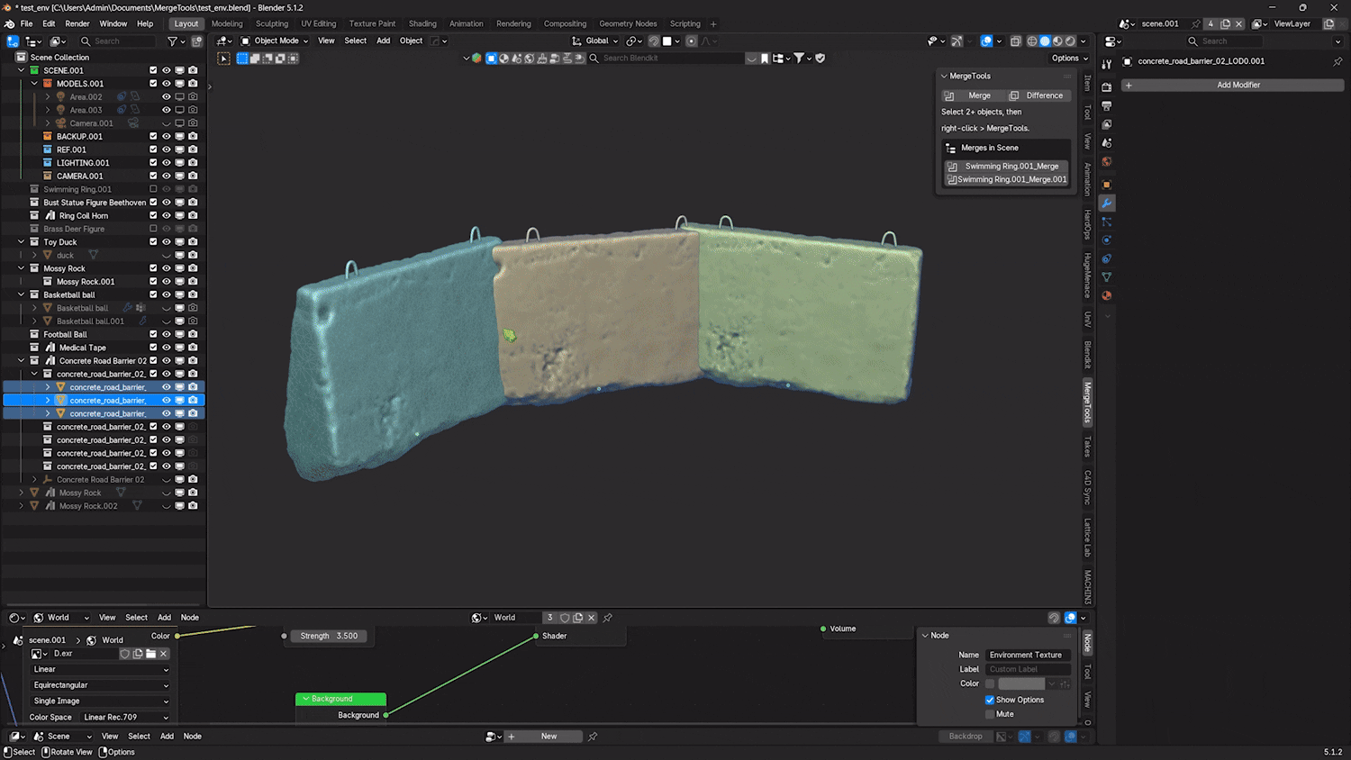Screen dimensions: 1351x760
Task: Uncheck the Toy Duck collection exclude checkbox
Action: (x=153, y=242)
